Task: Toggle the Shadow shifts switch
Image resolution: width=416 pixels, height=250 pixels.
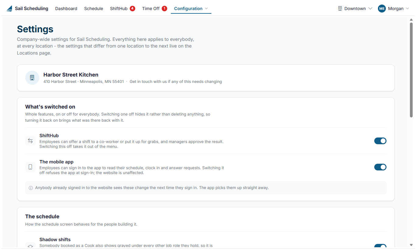Action: pos(380,246)
